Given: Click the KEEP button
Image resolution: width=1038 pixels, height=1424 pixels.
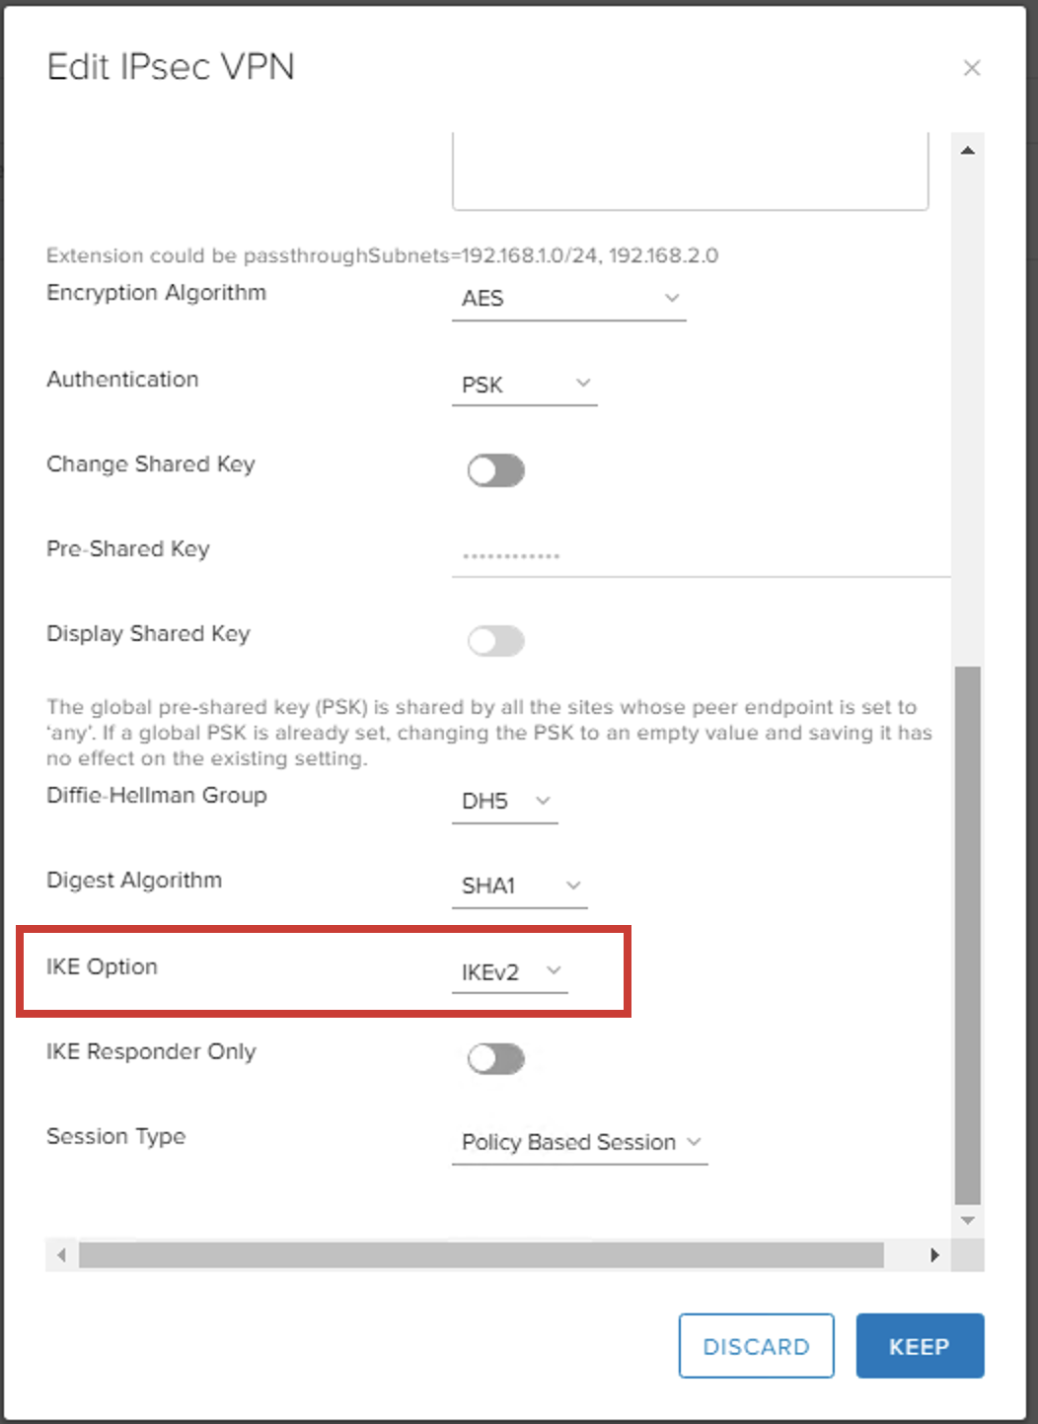Looking at the screenshot, I should tap(919, 1346).
